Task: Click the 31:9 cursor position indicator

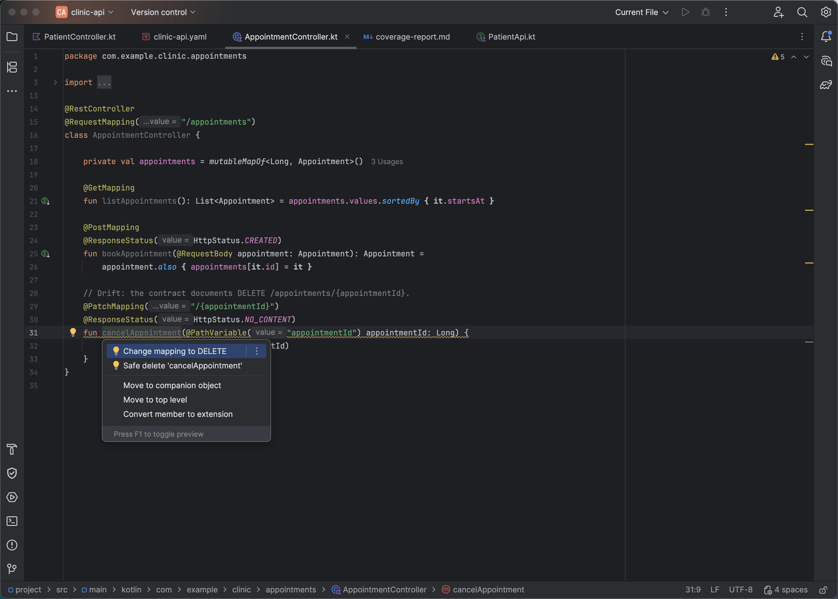Action: pos(693,590)
